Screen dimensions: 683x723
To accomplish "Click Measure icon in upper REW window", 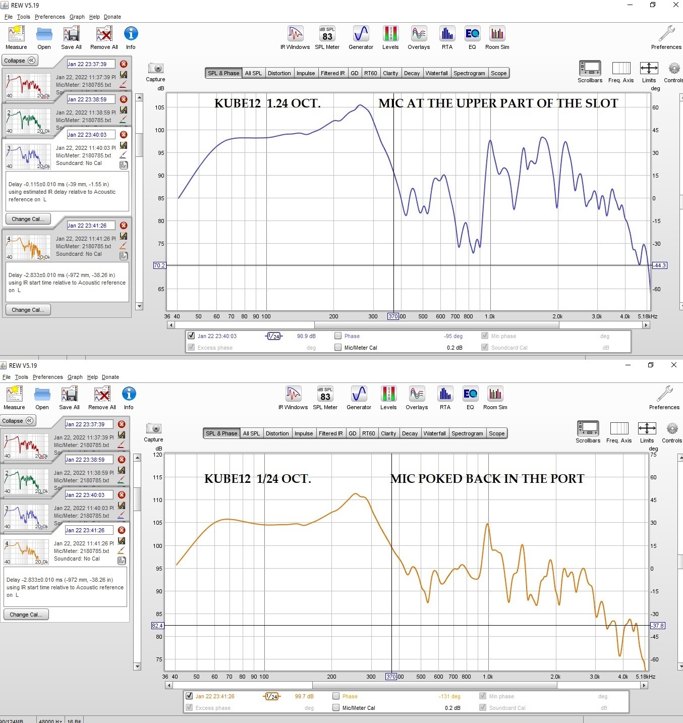I will coord(16,34).
